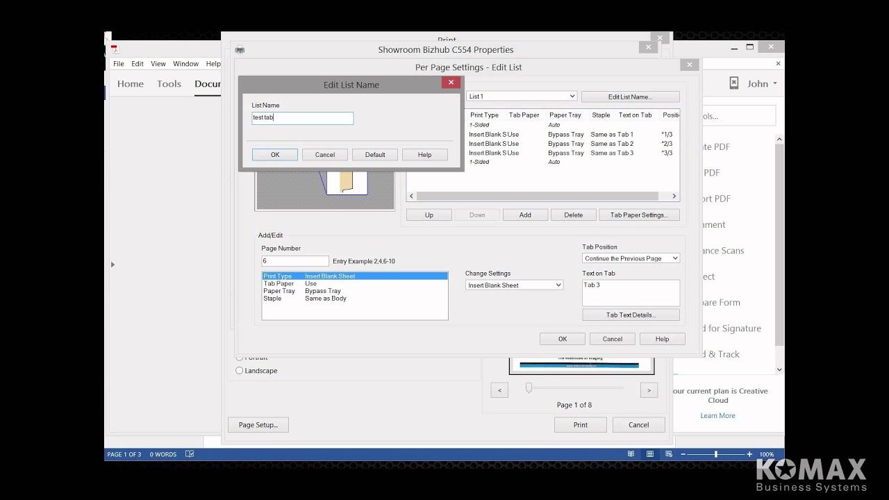
Task: Click Cancel in Print dialog
Action: pos(639,425)
